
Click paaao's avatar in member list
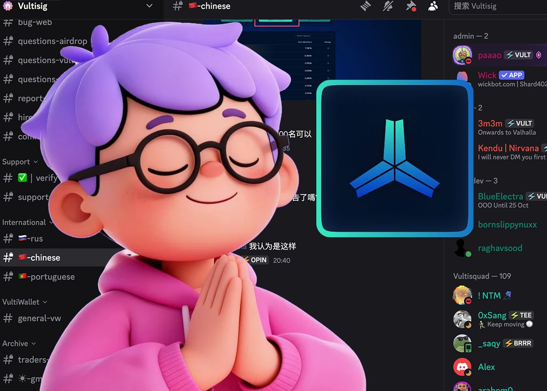pos(462,55)
